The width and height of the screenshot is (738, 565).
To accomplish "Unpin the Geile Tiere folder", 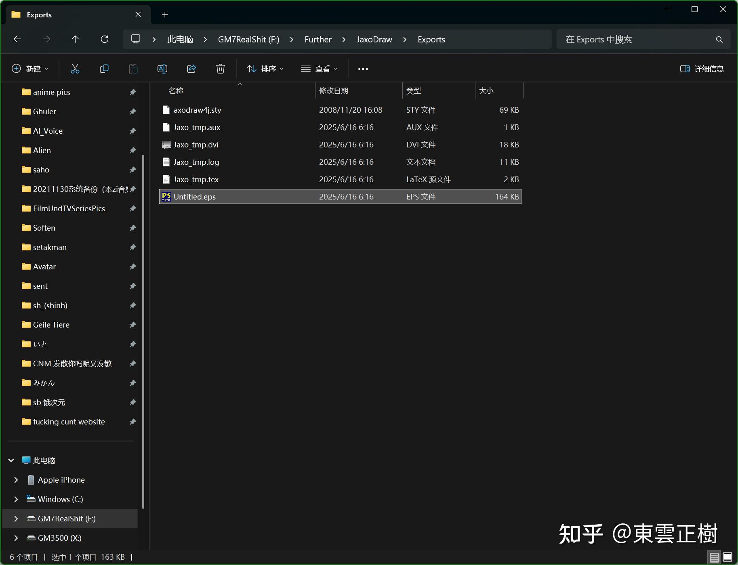I will (x=132, y=325).
